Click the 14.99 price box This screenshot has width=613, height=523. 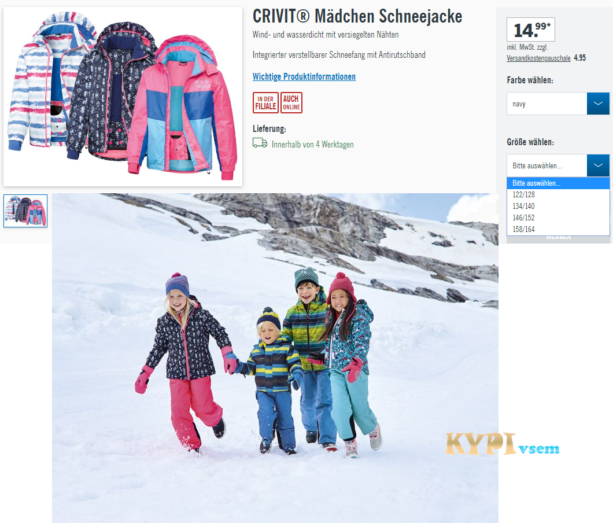[x=530, y=30]
